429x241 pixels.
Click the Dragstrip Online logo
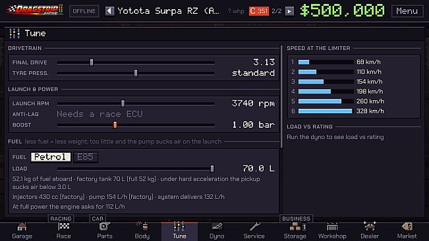pos(35,10)
